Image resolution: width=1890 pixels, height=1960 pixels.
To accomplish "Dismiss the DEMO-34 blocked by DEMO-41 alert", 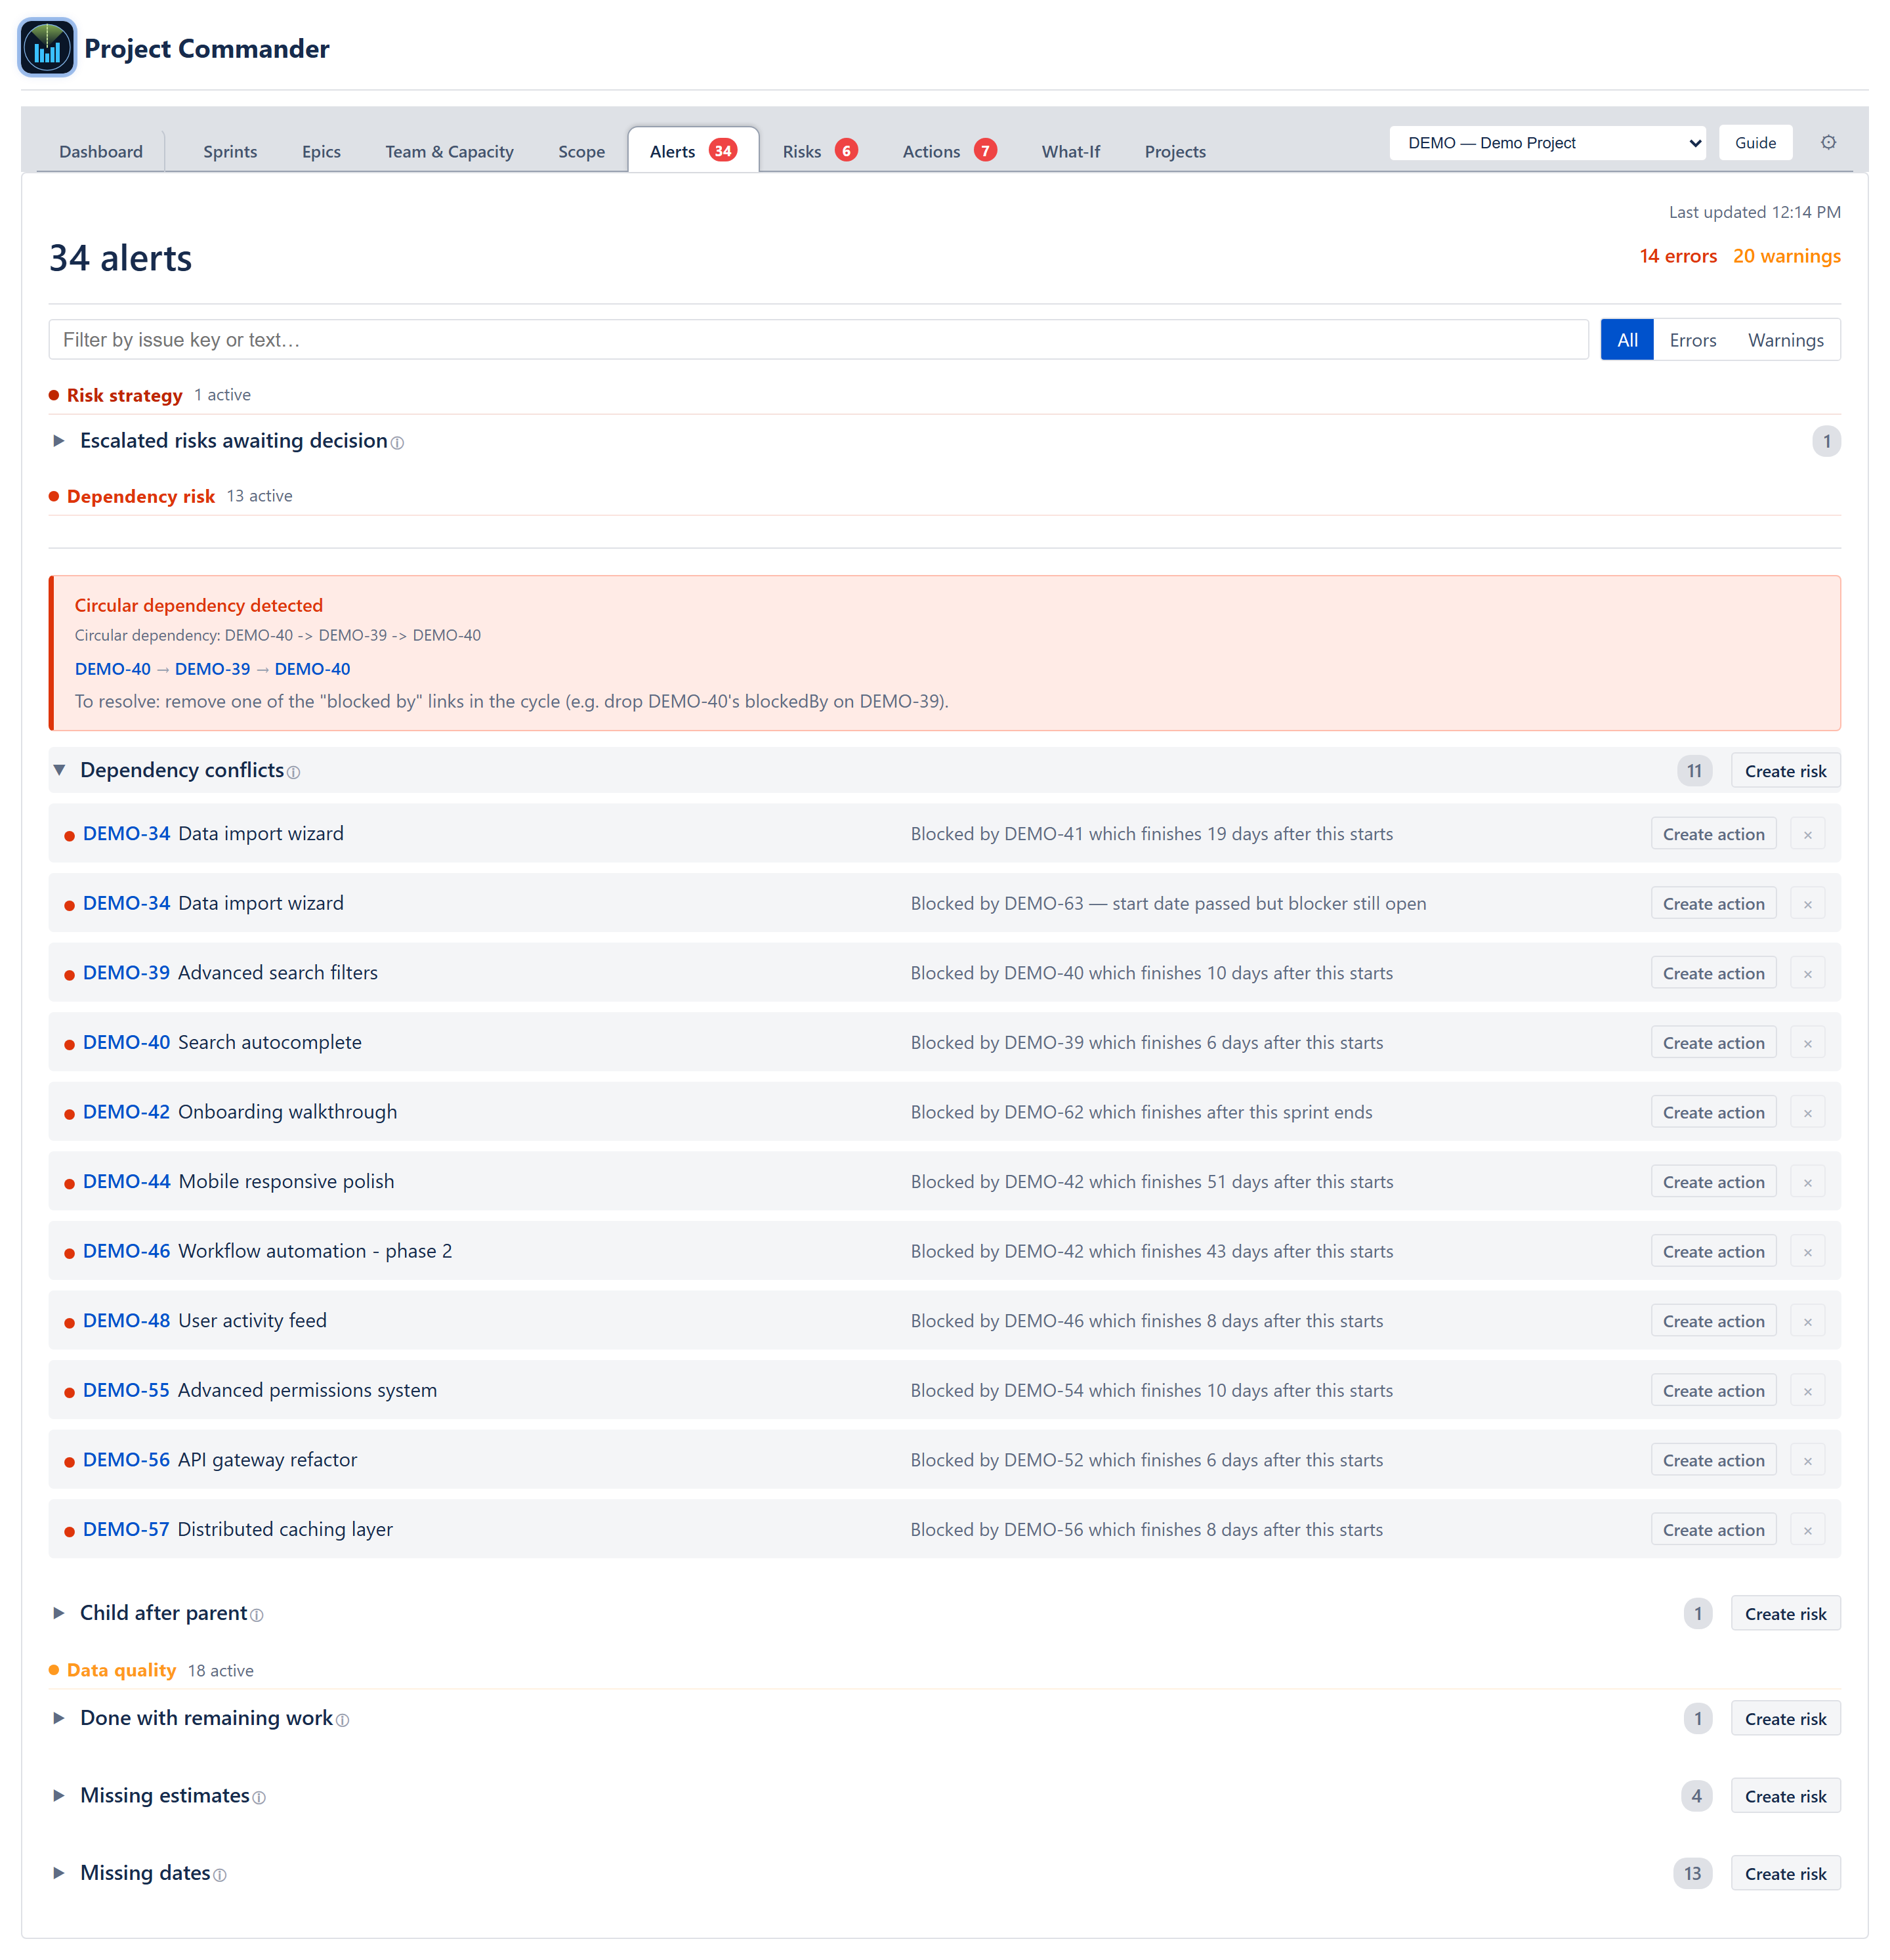I will coord(1808,834).
